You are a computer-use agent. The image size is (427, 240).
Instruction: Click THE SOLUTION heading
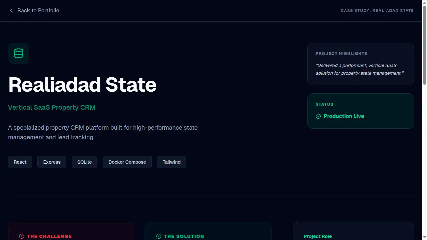point(184,236)
